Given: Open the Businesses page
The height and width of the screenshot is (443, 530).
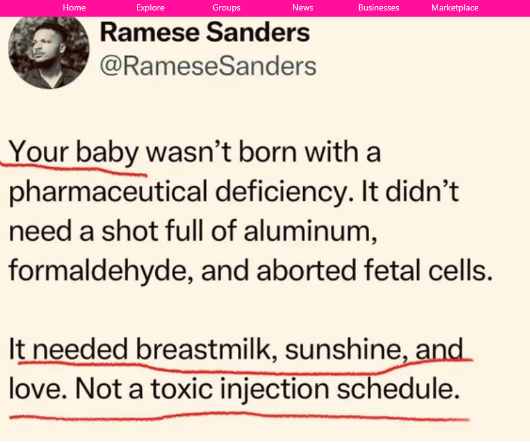Looking at the screenshot, I should click(378, 7).
